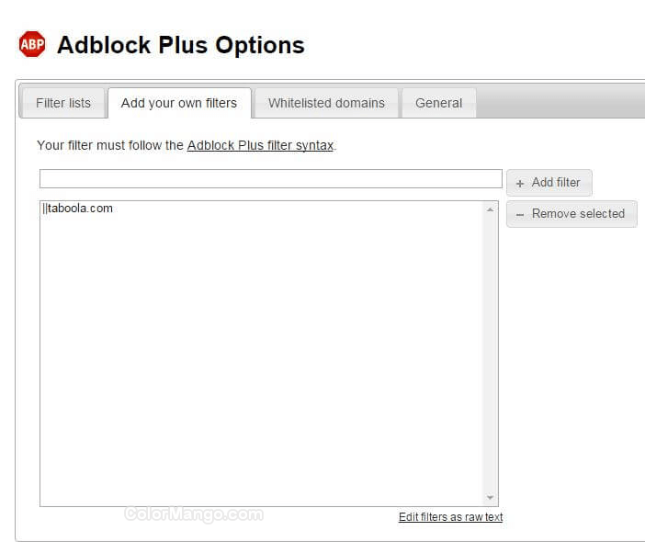Click the "Your filter must follow" instruction text
Image resolution: width=645 pixels, height=542 pixels.
coord(110,145)
